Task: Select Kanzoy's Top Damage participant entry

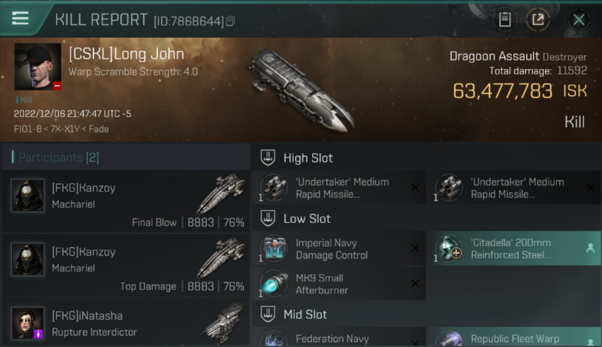Action: tap(126, 265)
